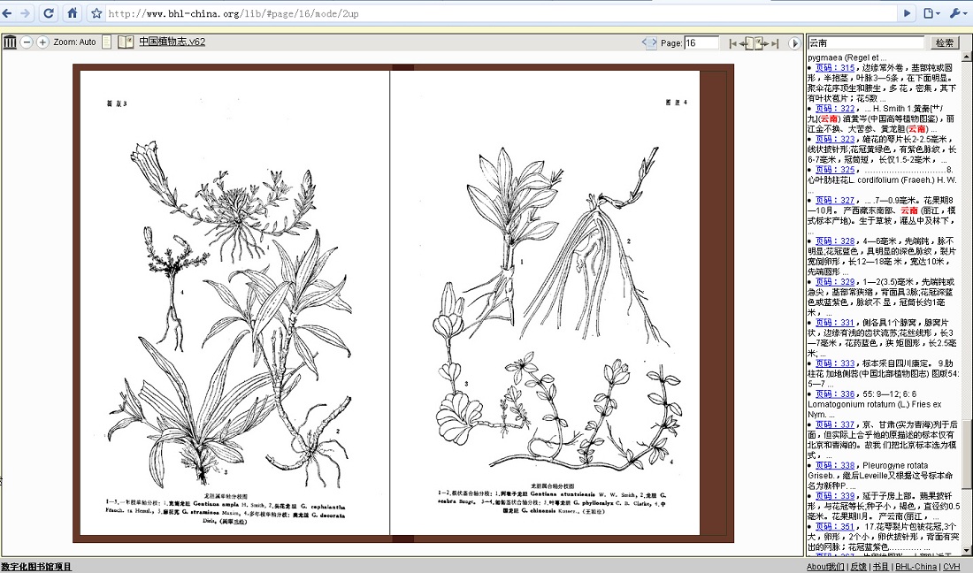Bookmark this page with the star icon

click(96, 13)
